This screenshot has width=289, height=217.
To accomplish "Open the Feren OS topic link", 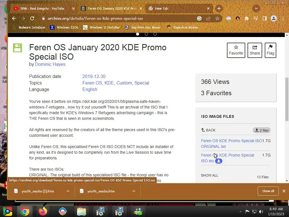I will point(92,83).
